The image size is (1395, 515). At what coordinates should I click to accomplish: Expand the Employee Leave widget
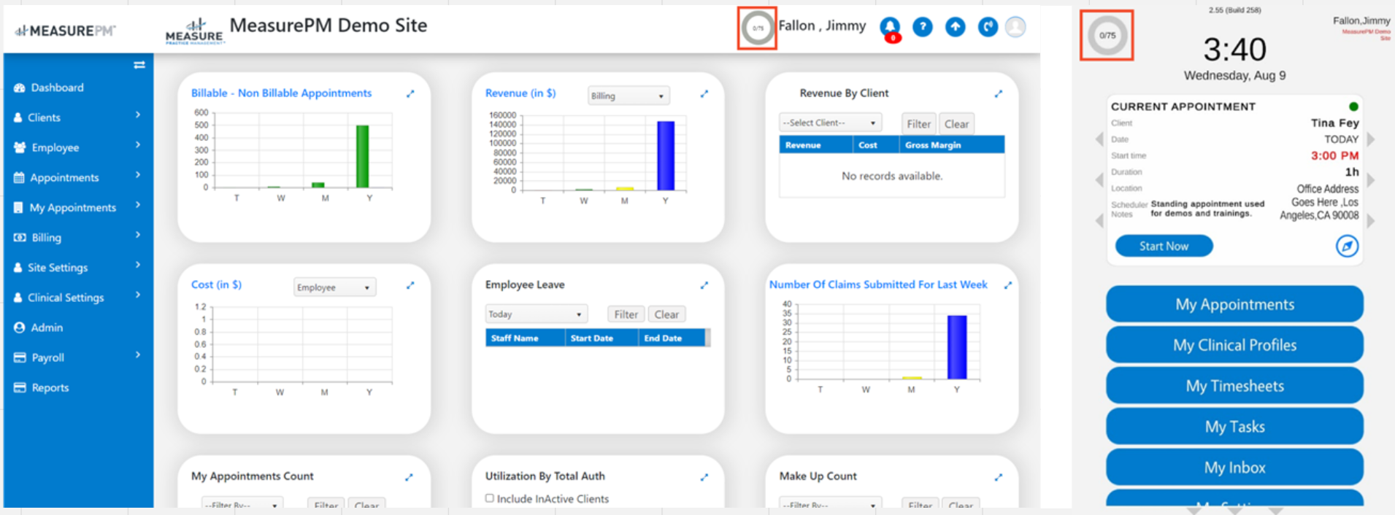click(x=704, y=285)
